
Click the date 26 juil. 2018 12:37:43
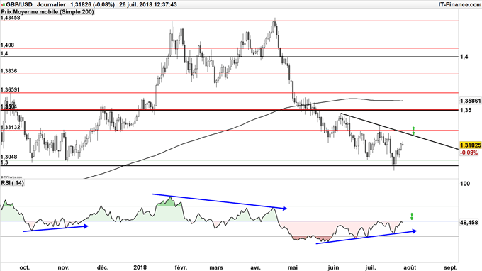point(148,5)
